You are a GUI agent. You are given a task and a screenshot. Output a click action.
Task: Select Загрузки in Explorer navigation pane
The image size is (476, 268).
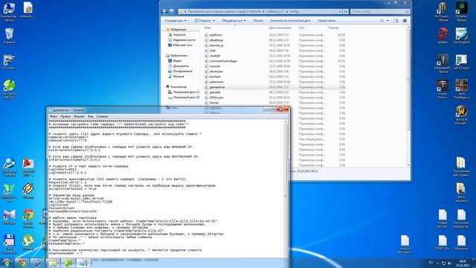click(x=179, y=35)
